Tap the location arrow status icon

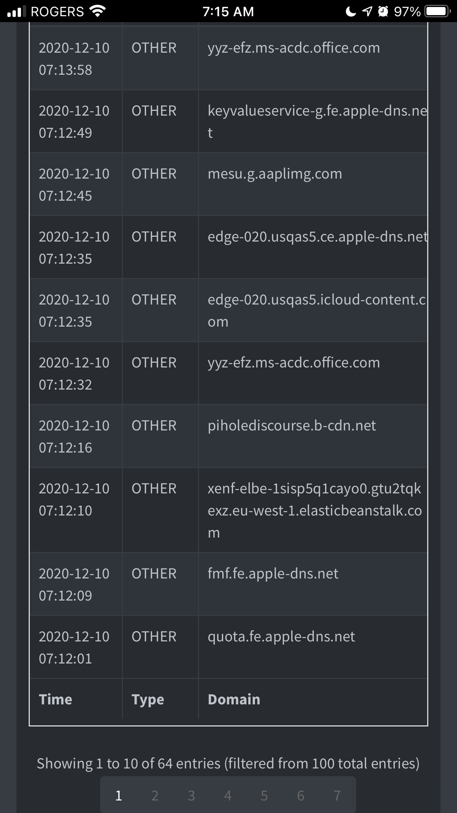pos(367,11)
